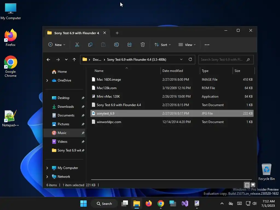Add a new tab with plus button
This screenshot has width=280, height=210.
click(x=117, y=33)
